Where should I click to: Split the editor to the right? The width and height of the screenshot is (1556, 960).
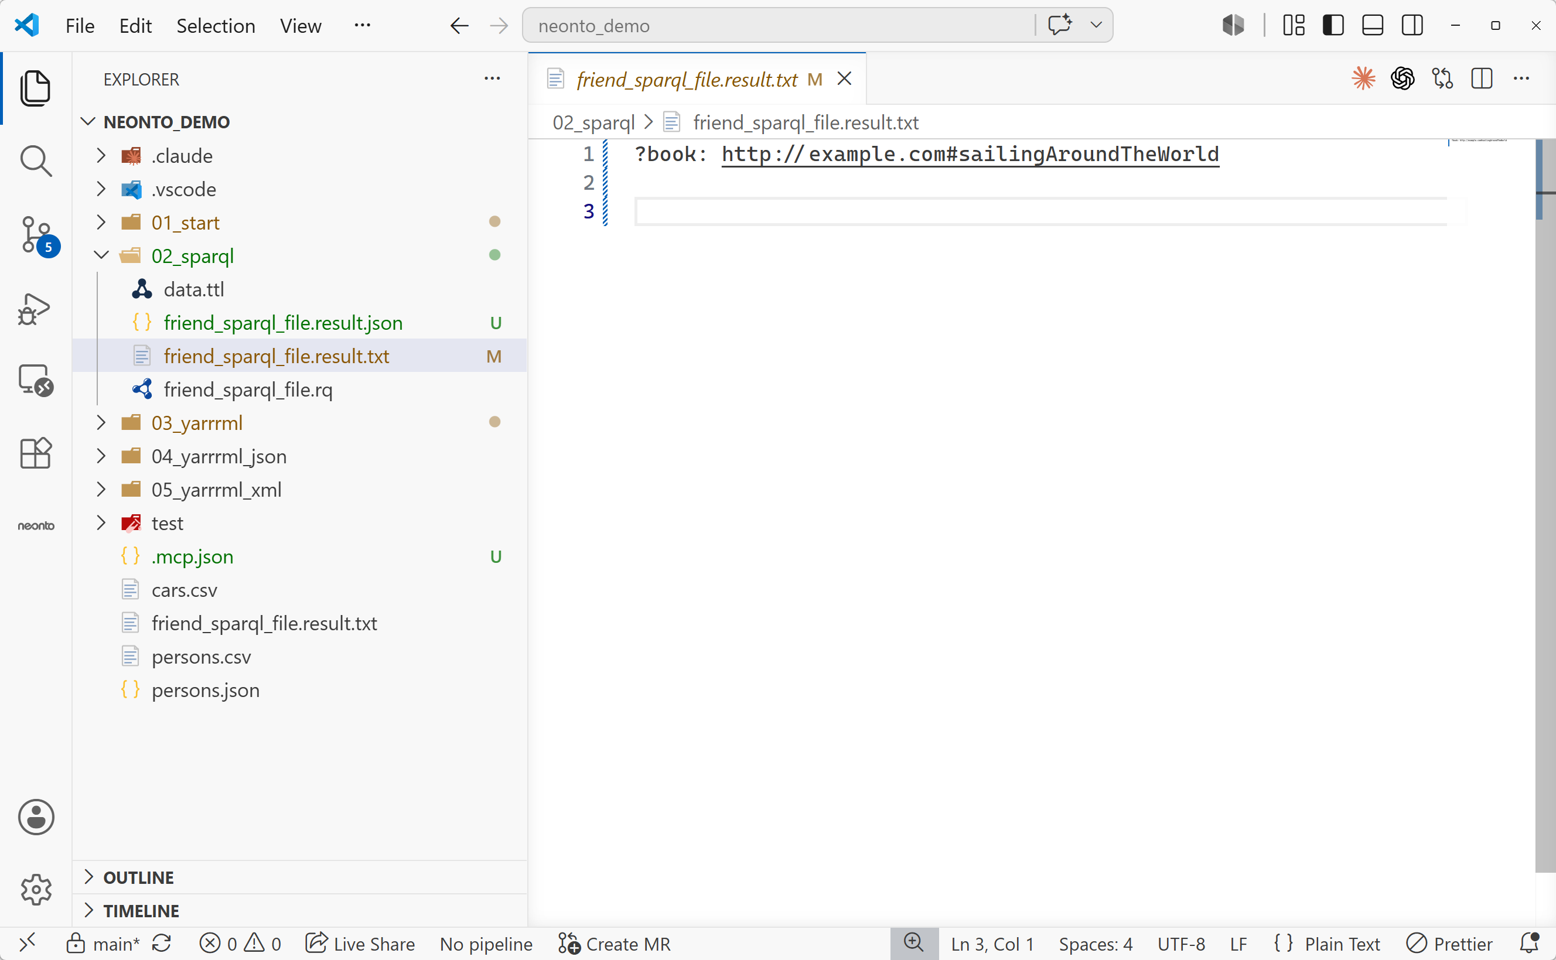point(1482,78)
